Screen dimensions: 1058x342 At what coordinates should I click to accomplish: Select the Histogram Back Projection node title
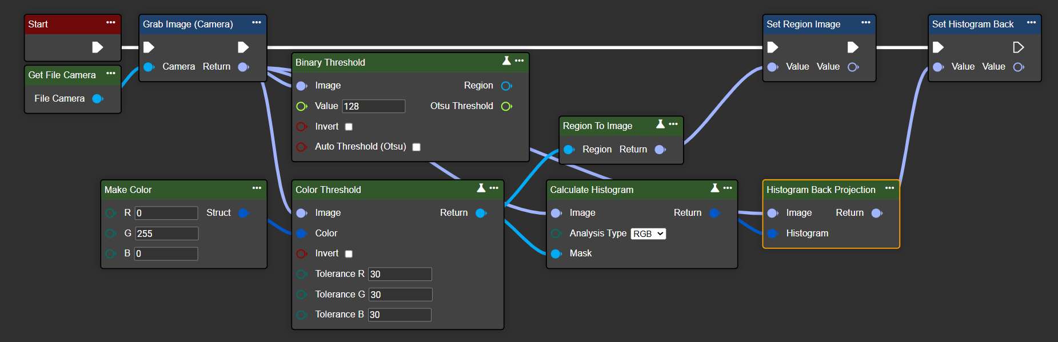tap(820, 190)
